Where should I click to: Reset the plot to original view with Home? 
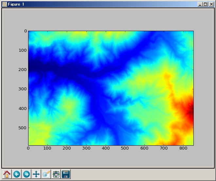click(x=7, y=174)
